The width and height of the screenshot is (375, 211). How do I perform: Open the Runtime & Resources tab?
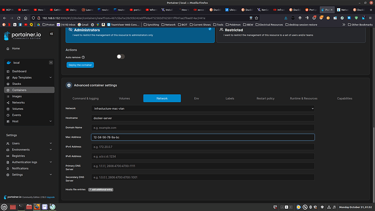pyautogui.click(x=303, y=98)
